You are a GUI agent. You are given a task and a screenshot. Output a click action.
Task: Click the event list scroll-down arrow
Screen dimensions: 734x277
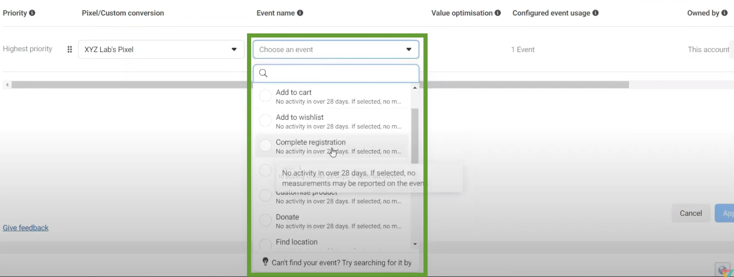(x=415, y=244)
